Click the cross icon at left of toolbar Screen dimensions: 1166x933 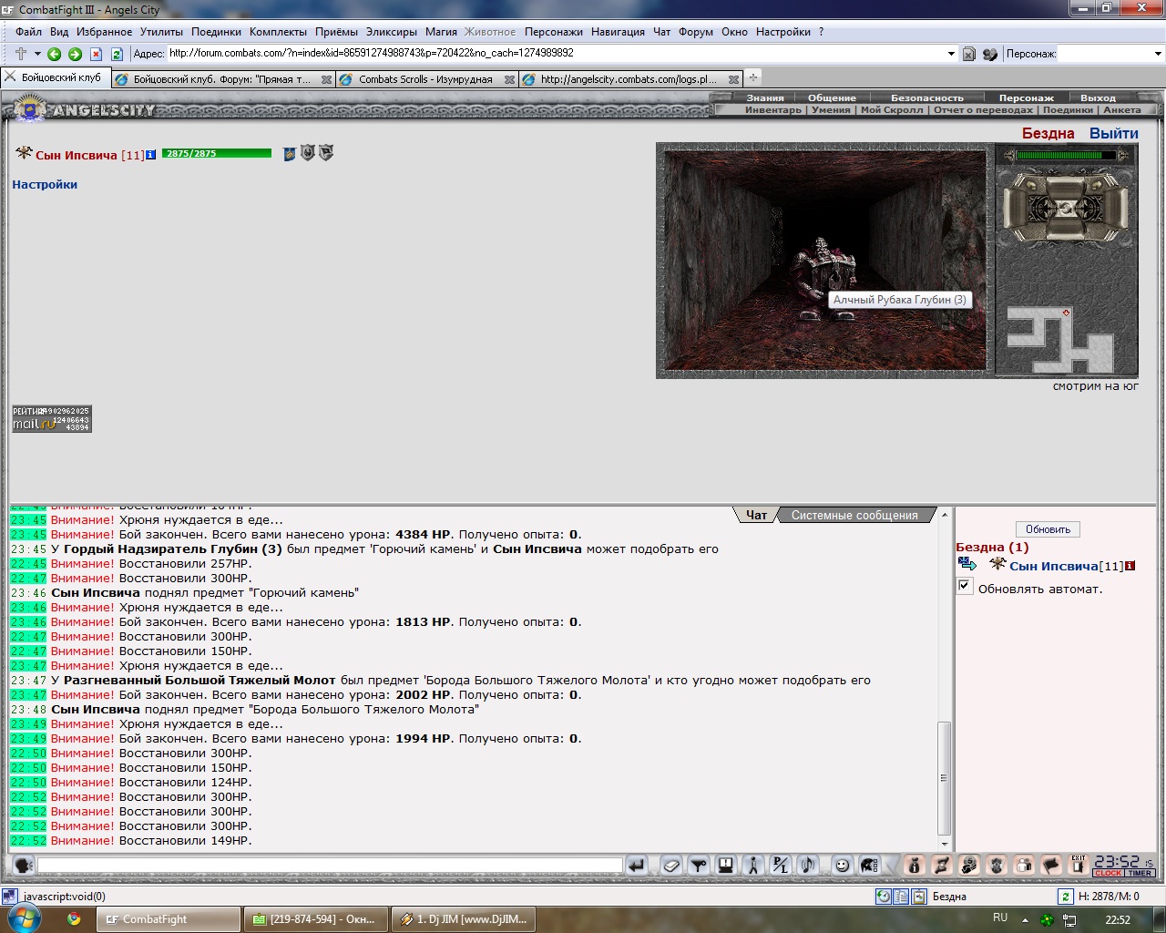(x=21, y=54)
